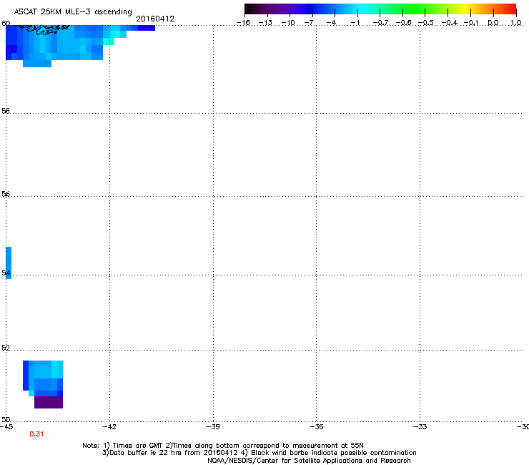Image resolution: width=529 pixels, height=465 pixels.
Task: Click the latitude label 58
Action: pos(6,111)
